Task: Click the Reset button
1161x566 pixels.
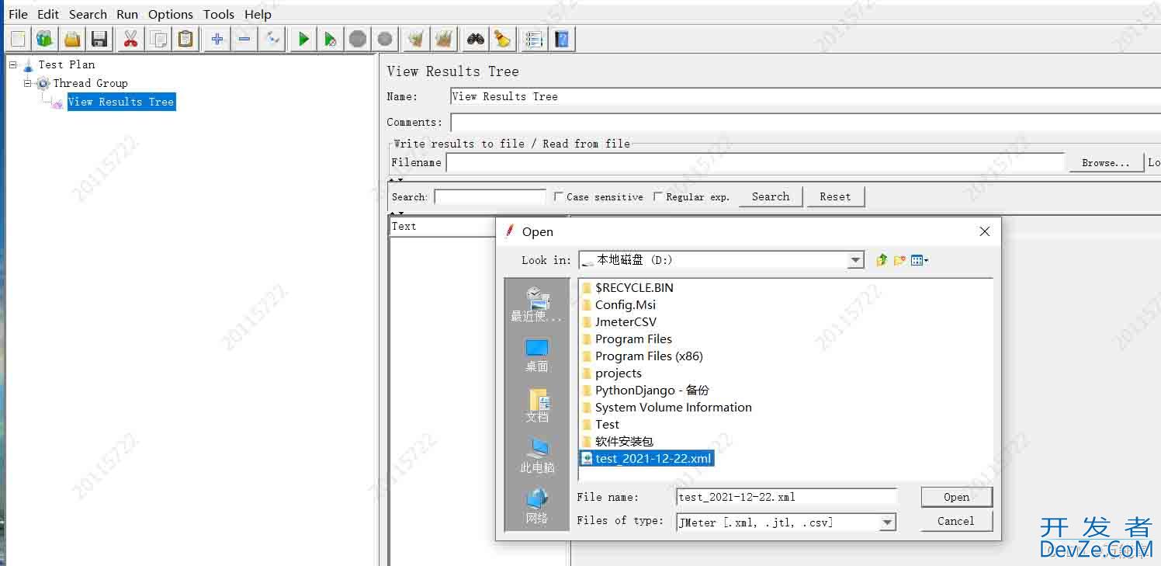Action: pyautogui.click(x=835, y=196)
